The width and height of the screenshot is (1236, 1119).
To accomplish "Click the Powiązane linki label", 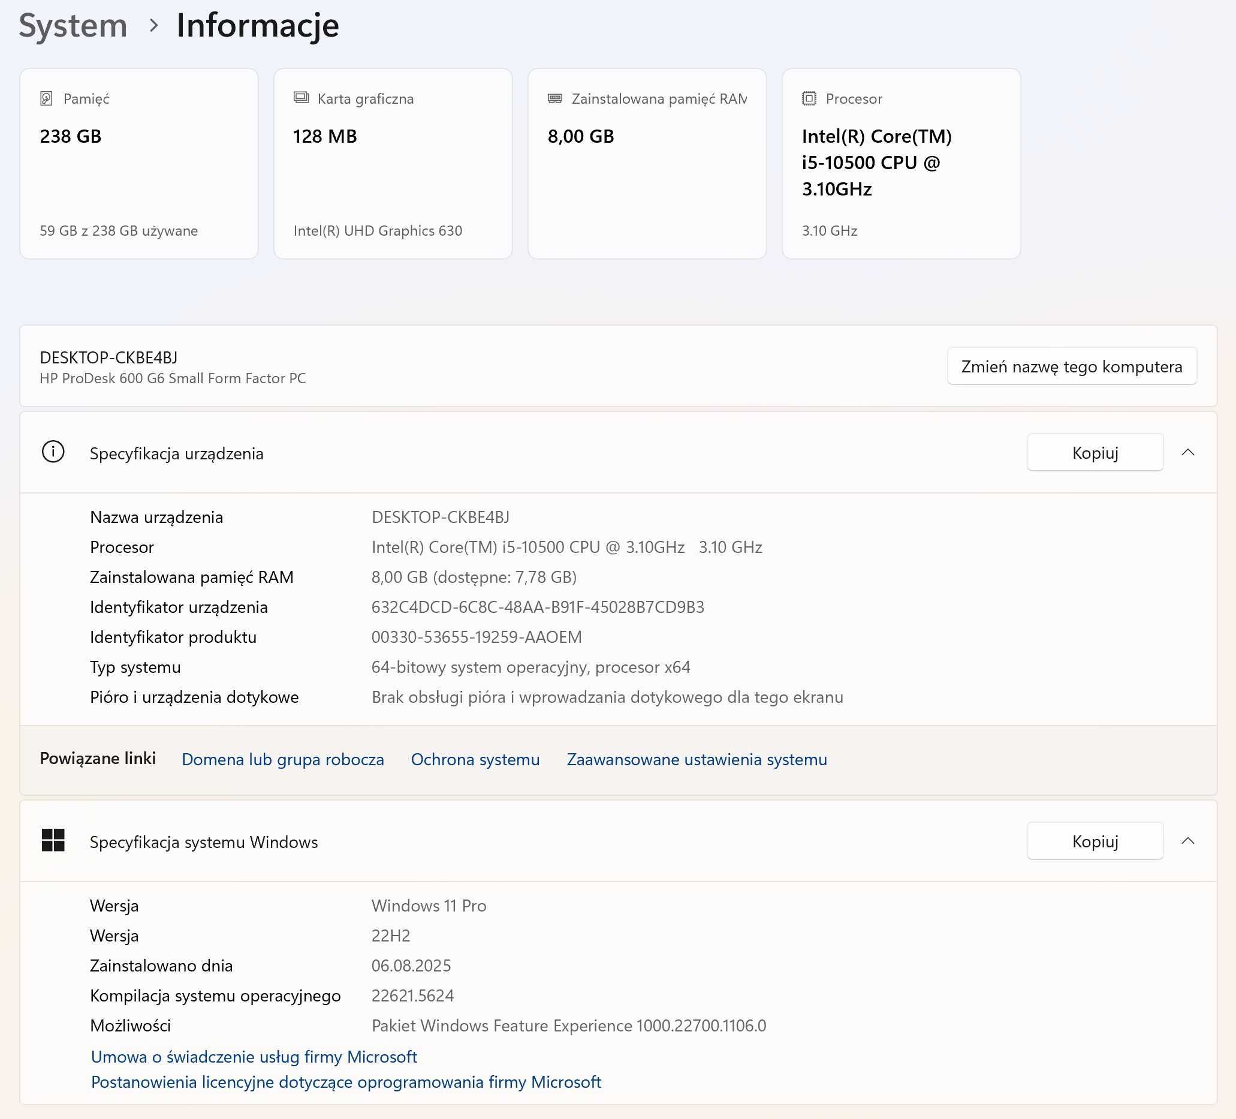I will [x=98, y=758].
